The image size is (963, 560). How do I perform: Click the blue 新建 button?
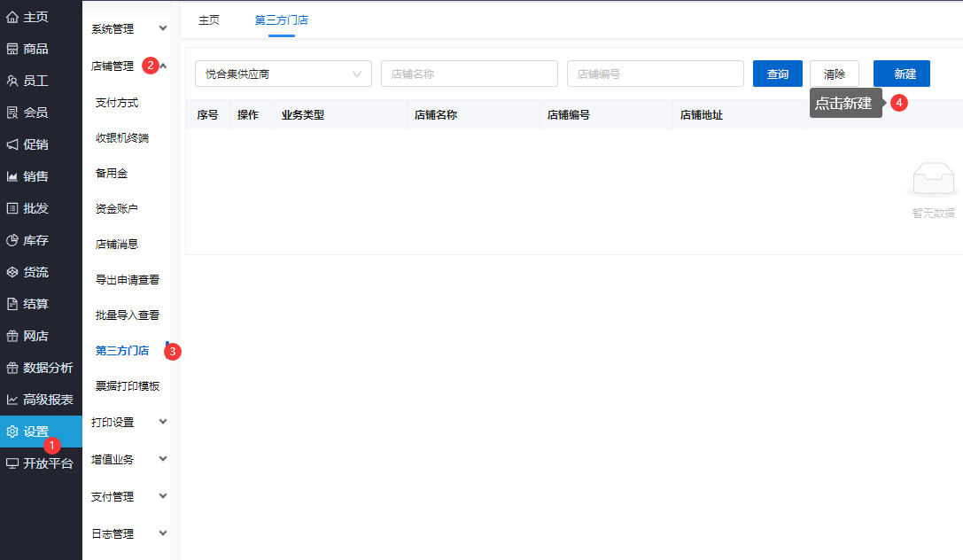[902, 74]
